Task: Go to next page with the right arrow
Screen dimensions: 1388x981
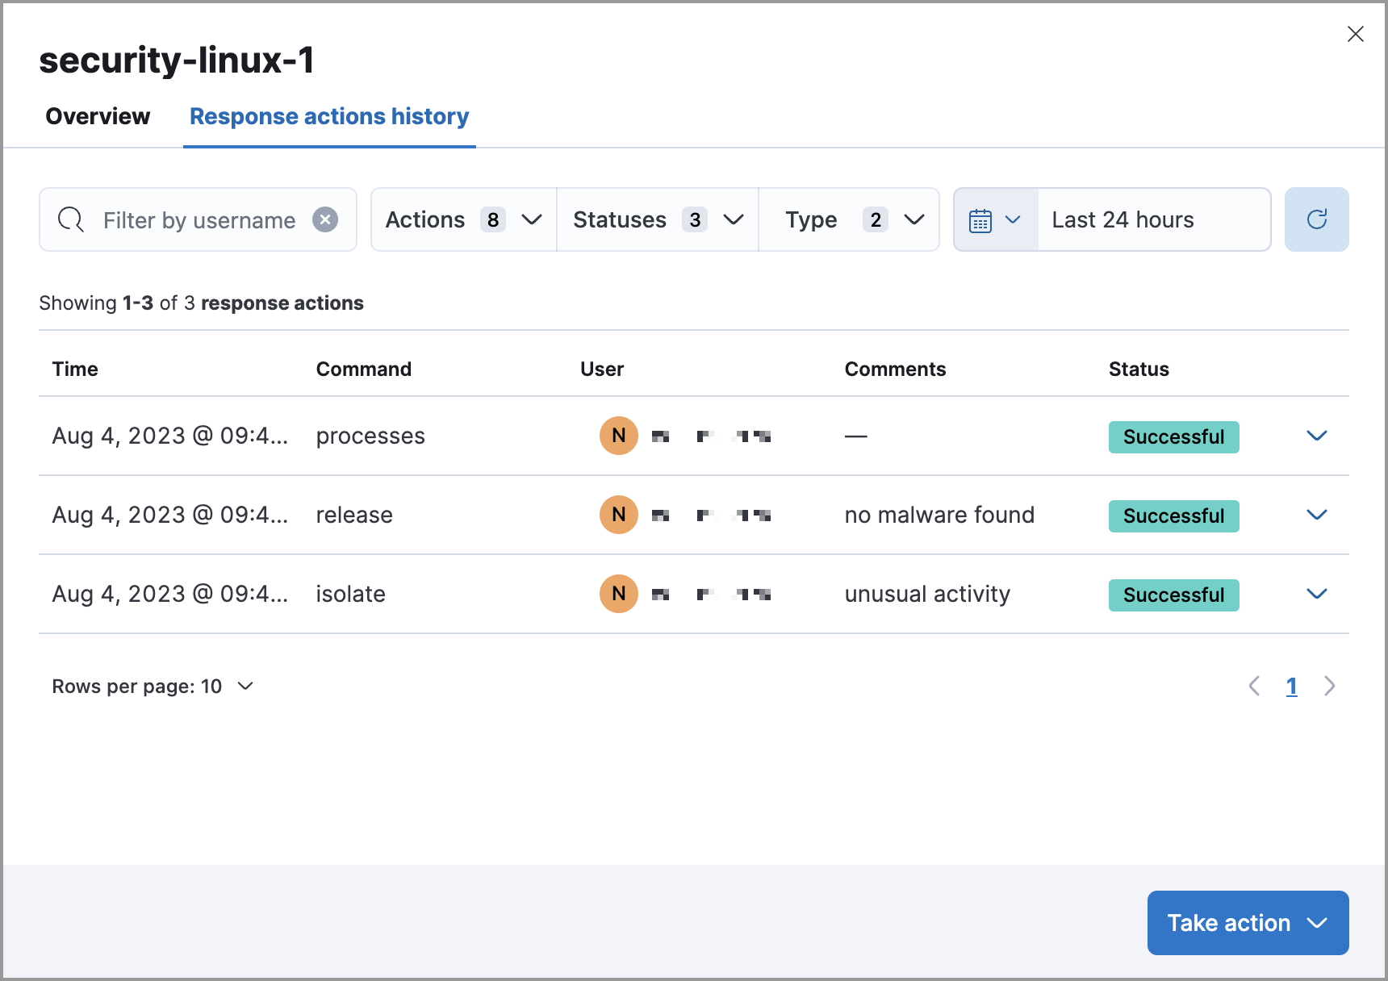Action: 1330,686
